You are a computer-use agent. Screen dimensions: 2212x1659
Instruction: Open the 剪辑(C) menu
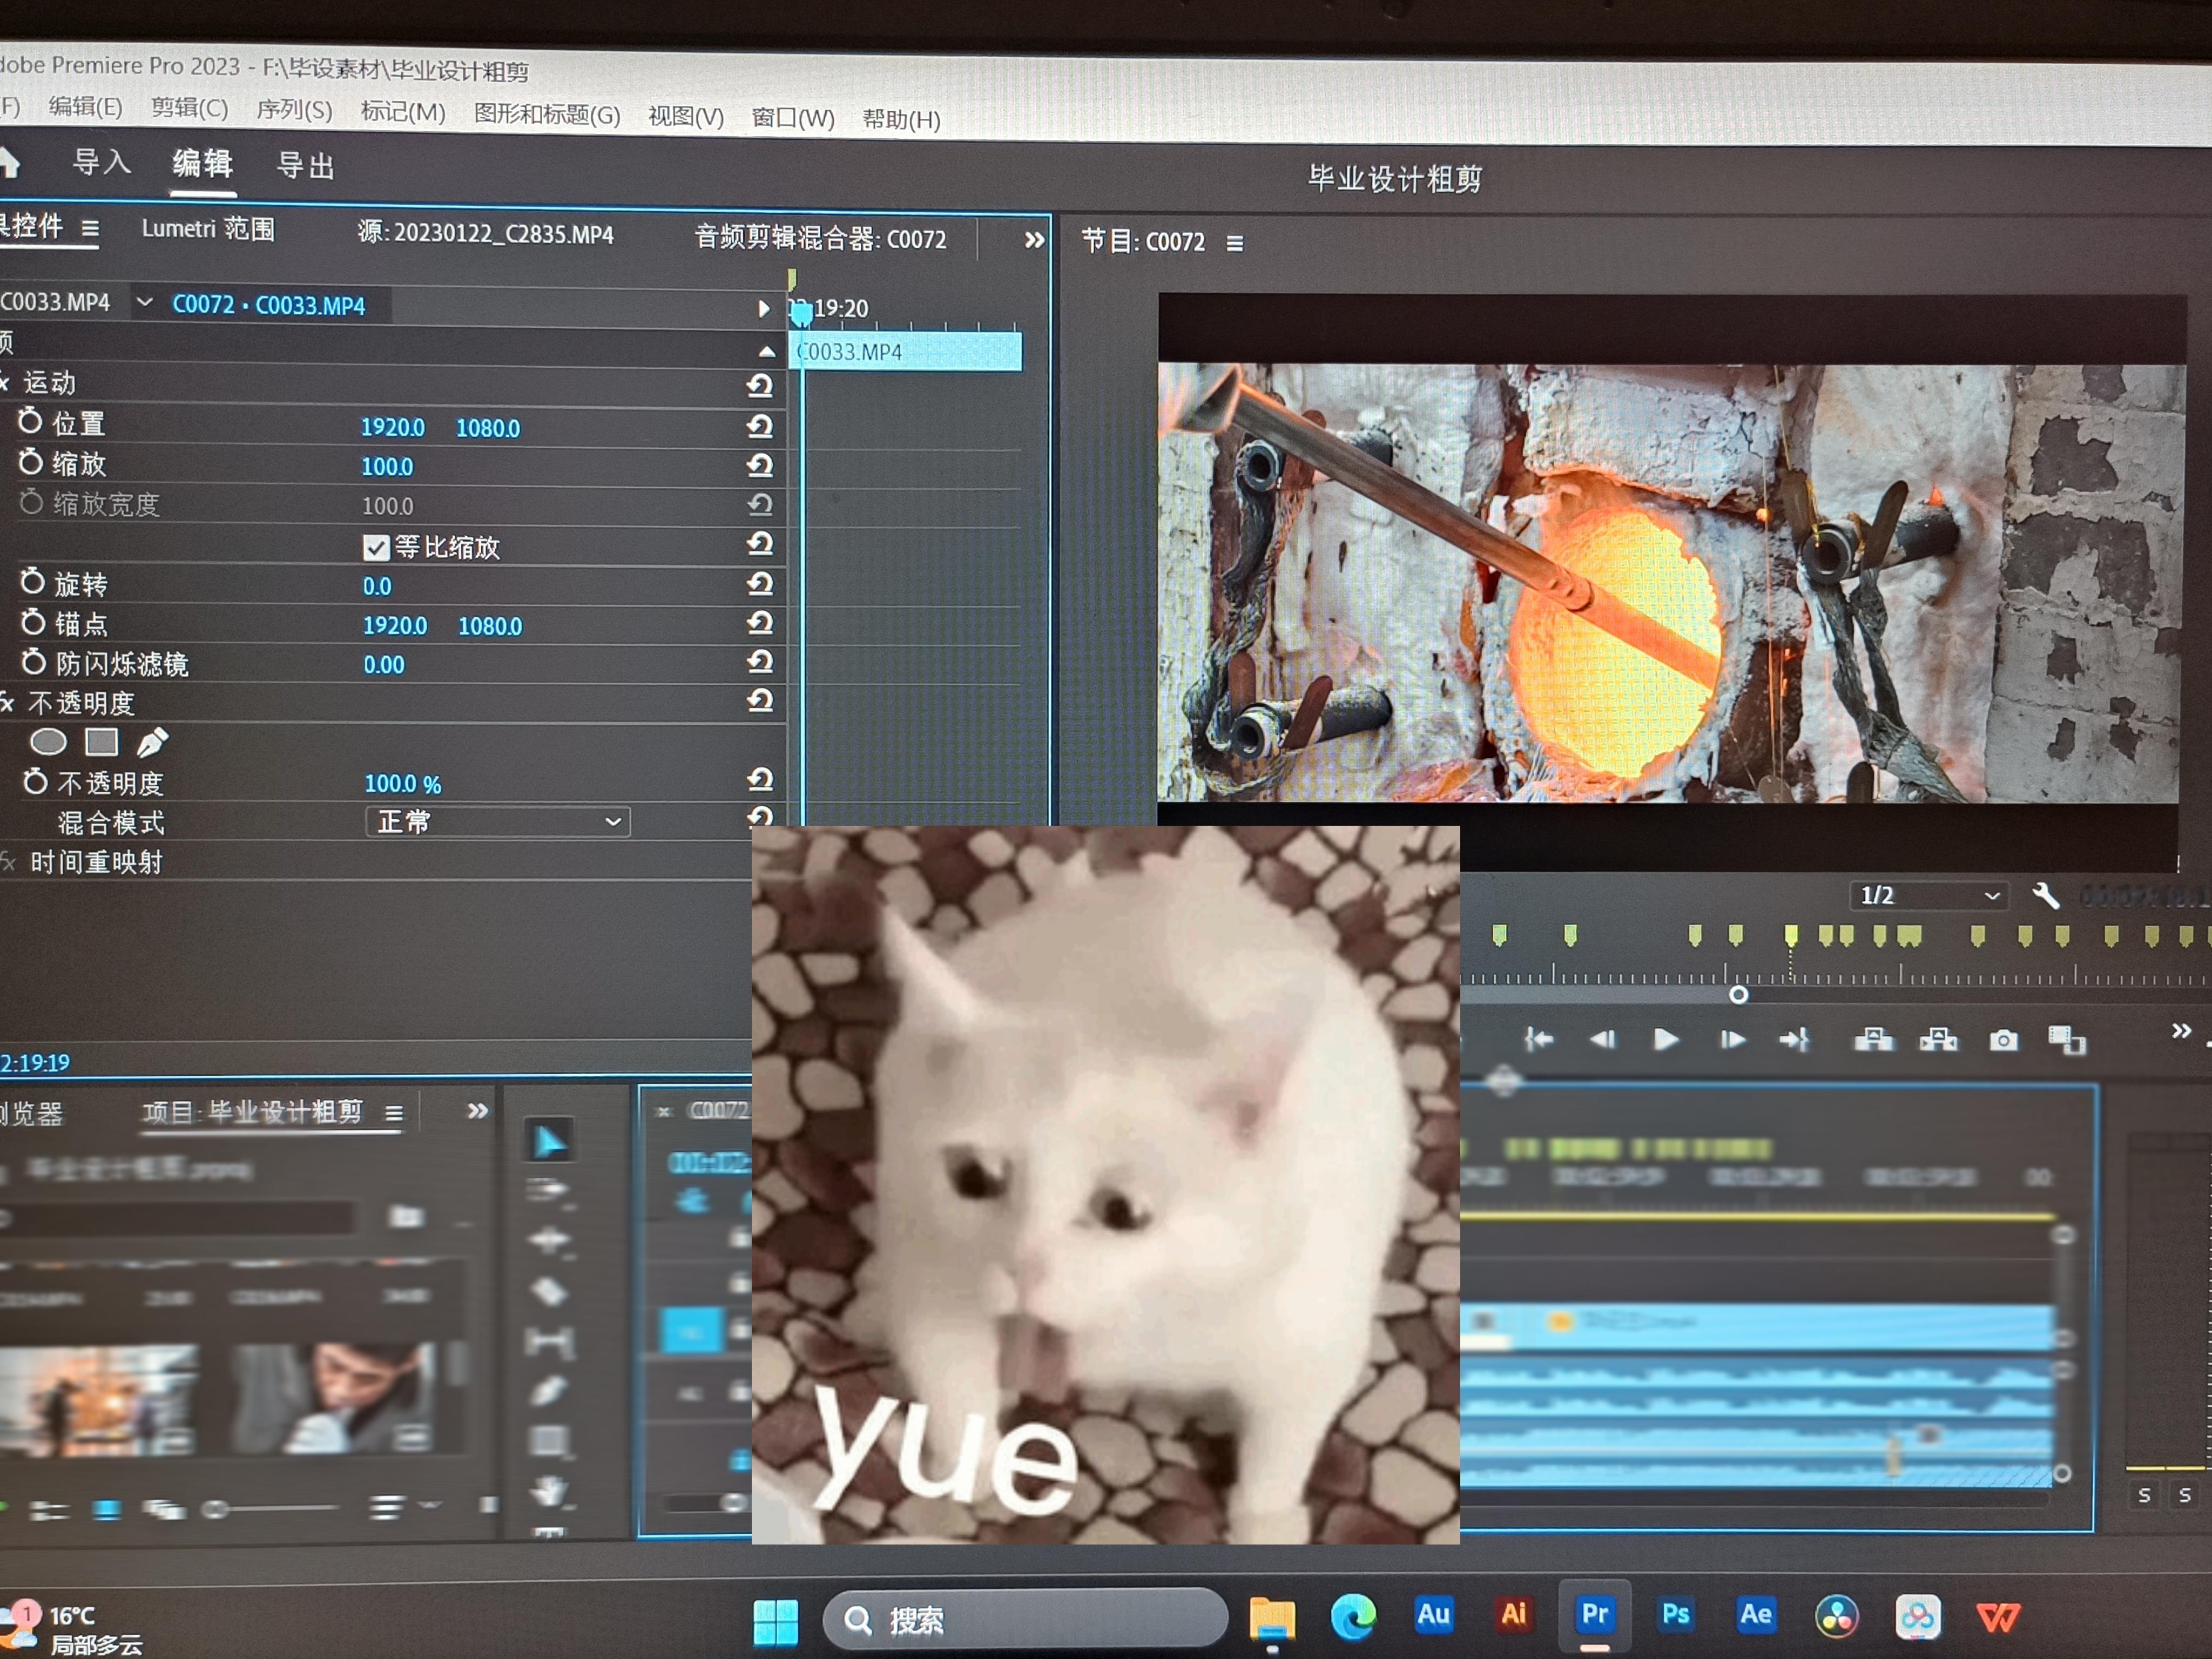point(189,108)
